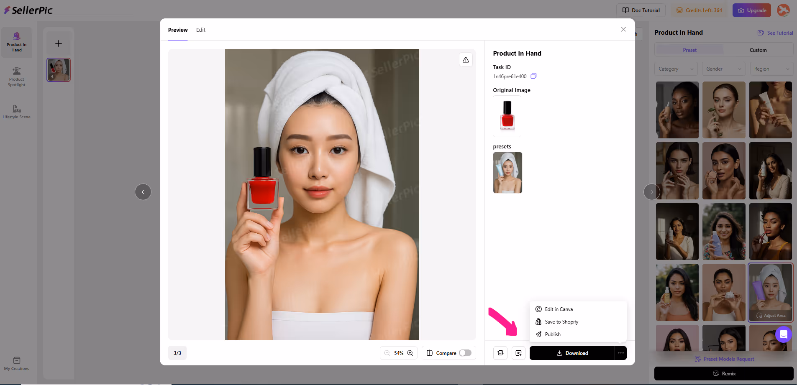Select Save to Shopify menu option

tap(561, 322)
